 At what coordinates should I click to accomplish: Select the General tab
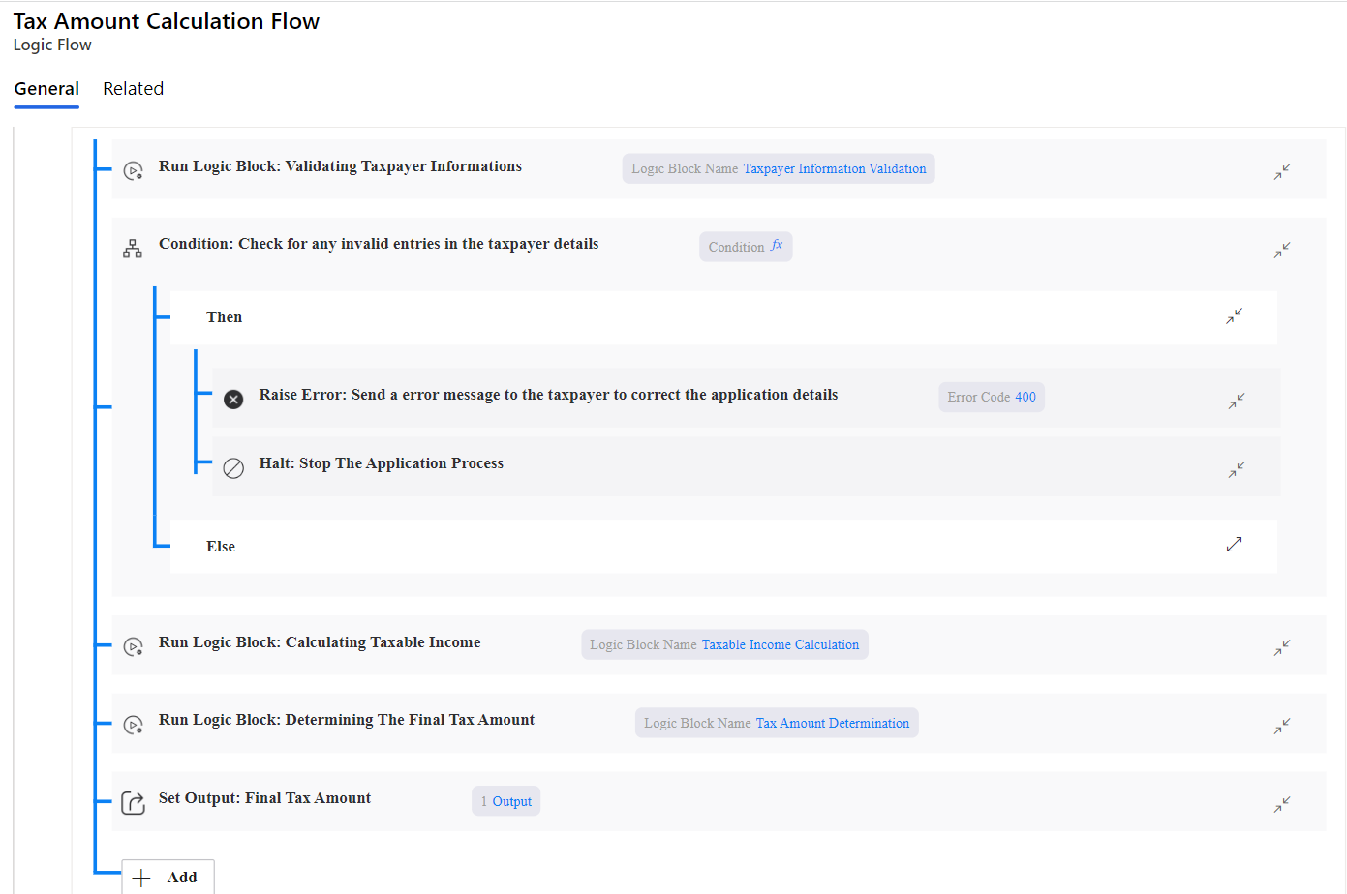[x=46, y=89]
